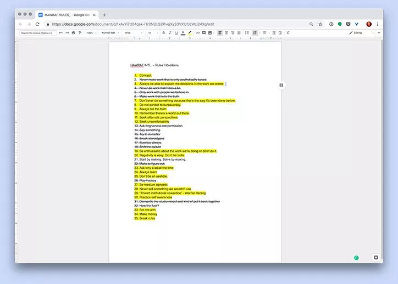This screenshot has width=398, height=284.
Task: Click list item 'Always tell the truth.'
Action: click(x=153, y=109)
